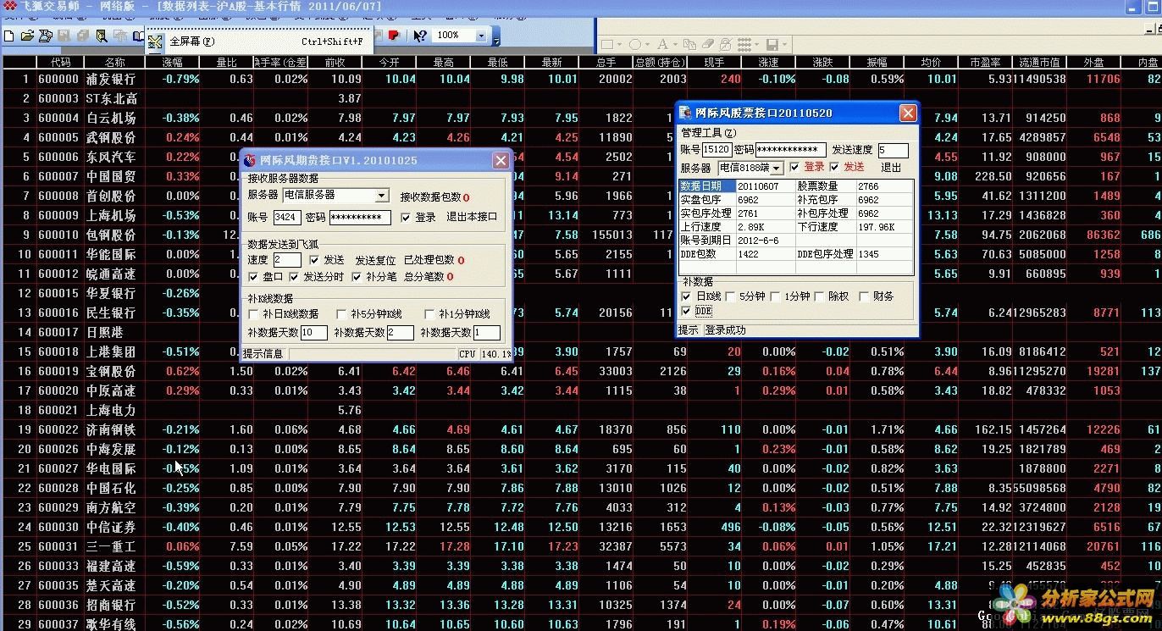Select the 三一重工 stock row
Image resolution: width=1162 pixels, height=631 pixels.
[581, 546]
